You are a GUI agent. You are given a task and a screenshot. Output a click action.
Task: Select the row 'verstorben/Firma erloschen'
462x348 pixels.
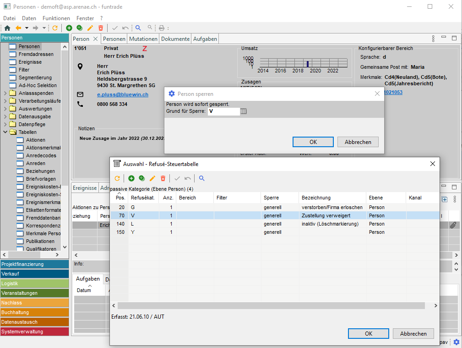[332, 207]
